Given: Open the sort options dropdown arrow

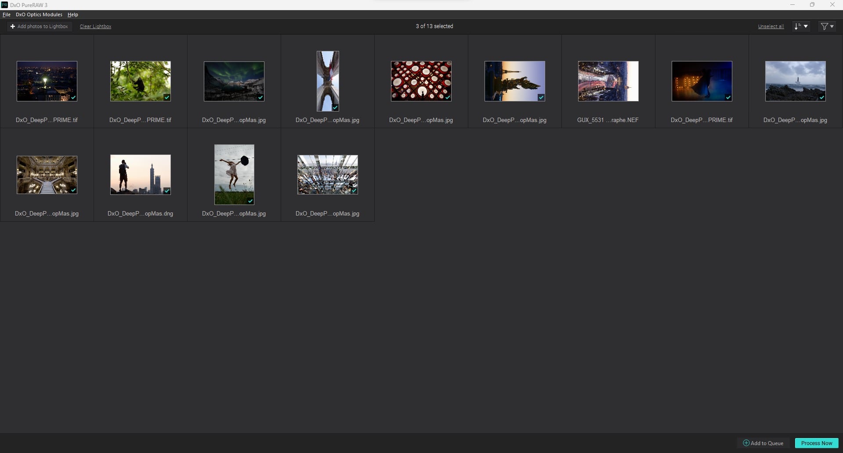Looking at the screenshot, I should [x=806, y=26].
